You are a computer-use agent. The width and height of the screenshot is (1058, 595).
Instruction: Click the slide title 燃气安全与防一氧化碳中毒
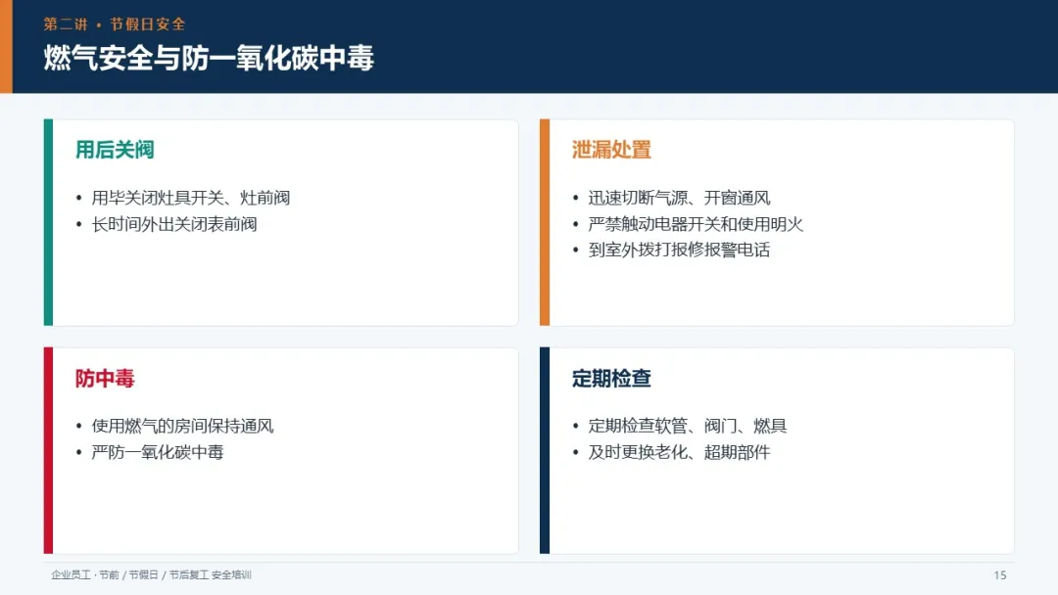(209, 58)
